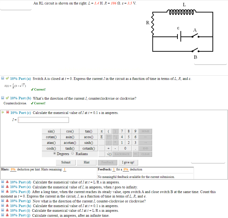Click the CLEAR key

[145, 154]
